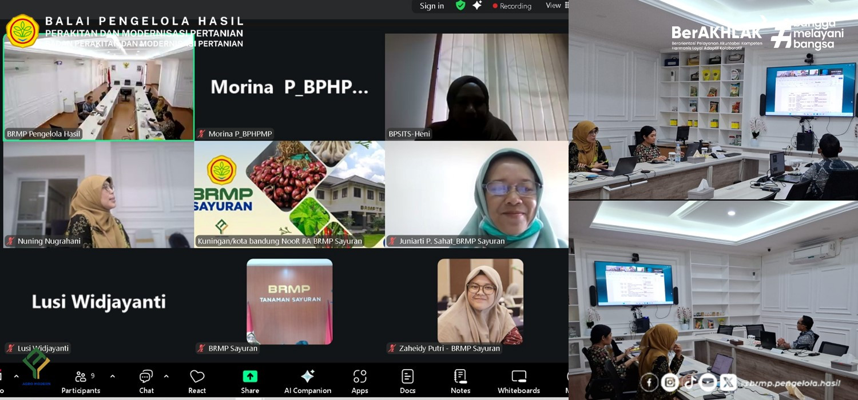Click the Sign in button

tap(432, 6)
